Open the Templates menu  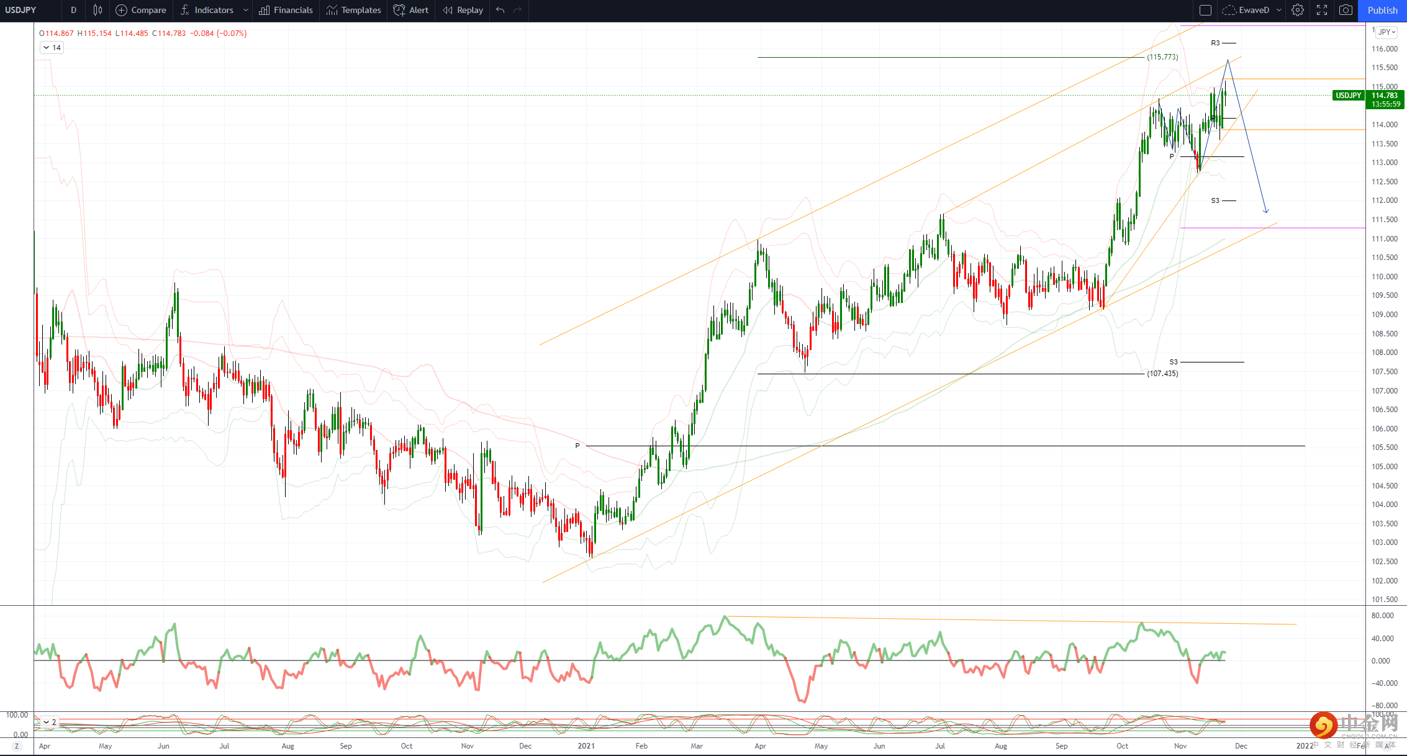tap(354, 10)
